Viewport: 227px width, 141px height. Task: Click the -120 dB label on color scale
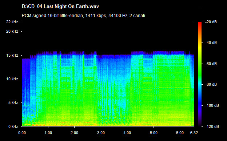(x=212, y=126)
